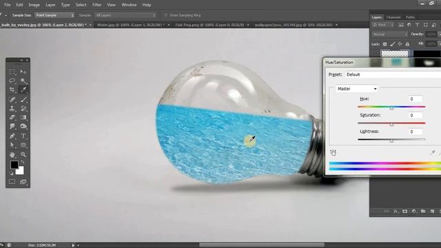Check Show Sampling Ring option
Image resolution: width=441 pixels, height=248 pixels.
tap(165, 15)
